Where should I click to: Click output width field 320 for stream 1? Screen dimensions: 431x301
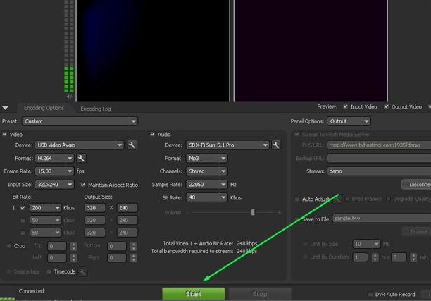(95, 208)
